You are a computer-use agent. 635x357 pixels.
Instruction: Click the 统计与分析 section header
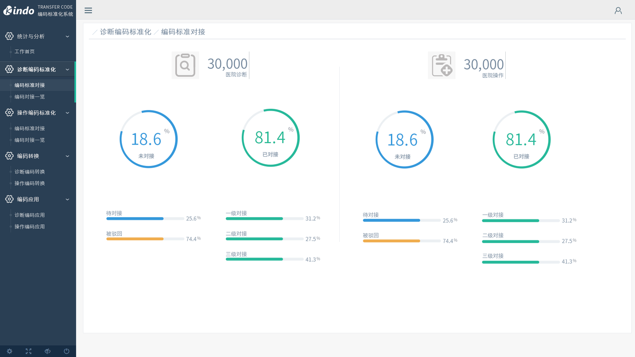pos(37,36)
